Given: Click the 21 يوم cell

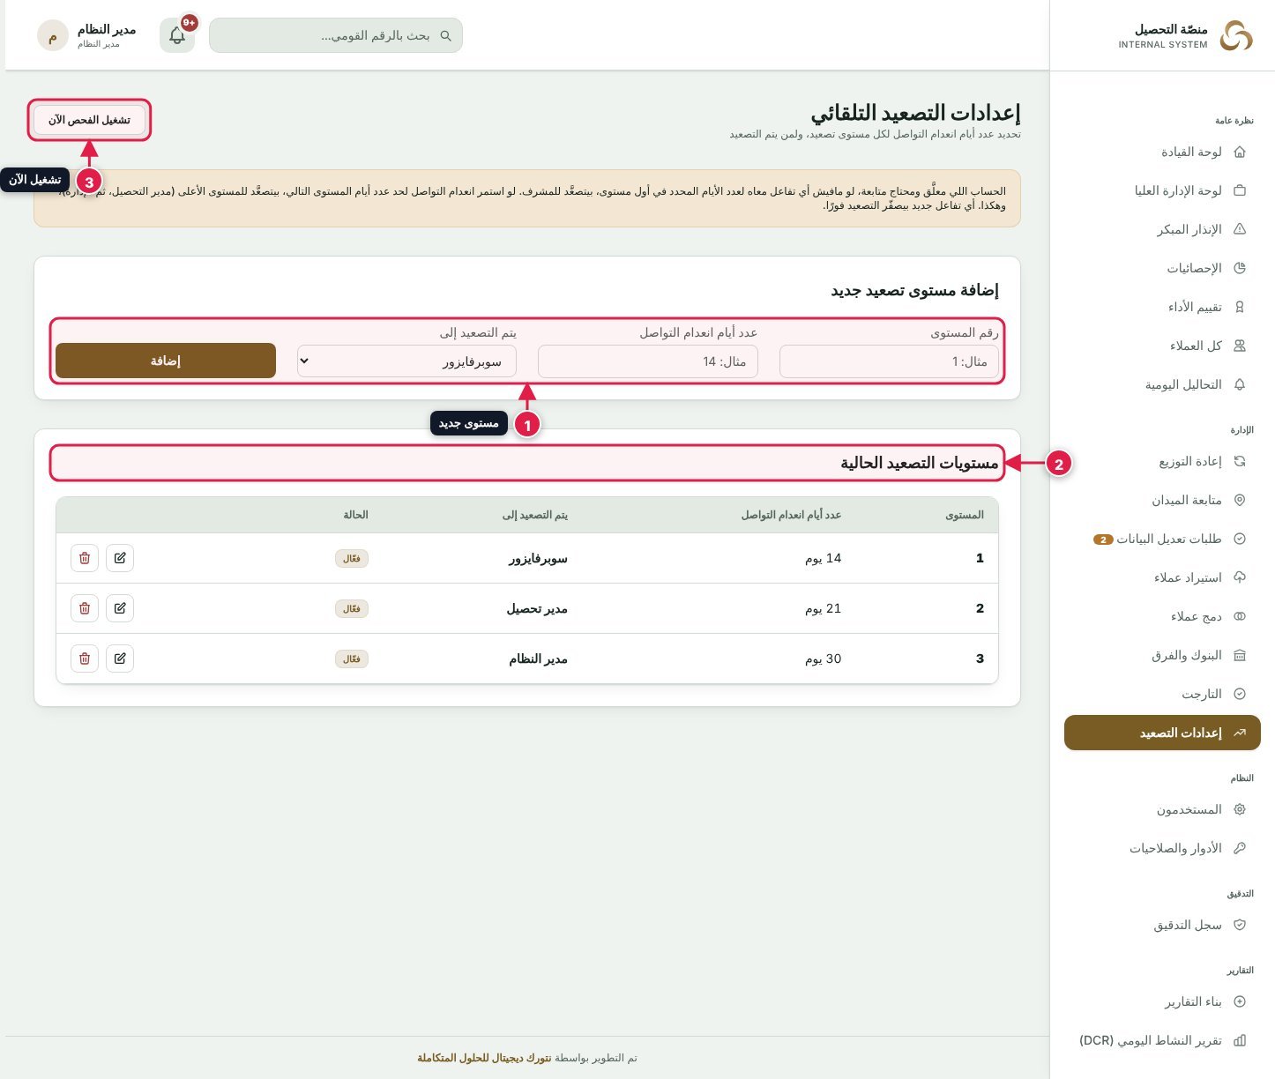Looking at the screenshot, I should point(823,608).
